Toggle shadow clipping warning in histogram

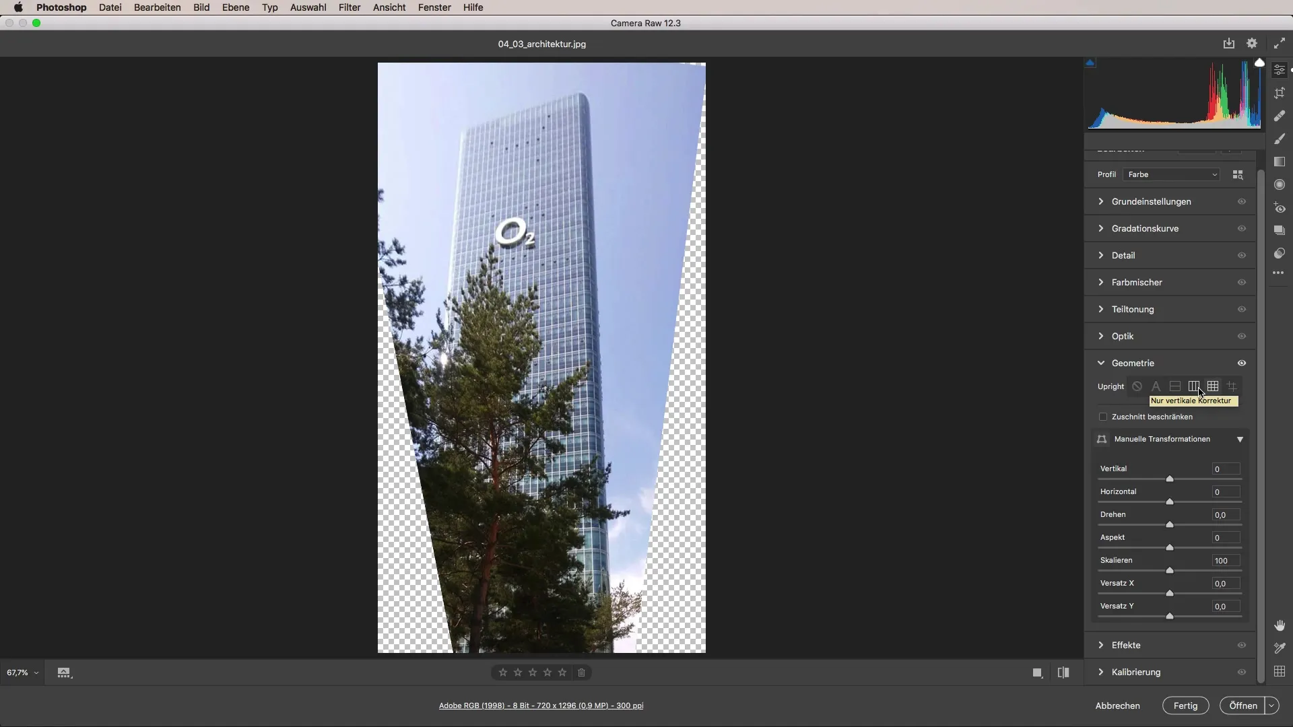pos(1090,63)
